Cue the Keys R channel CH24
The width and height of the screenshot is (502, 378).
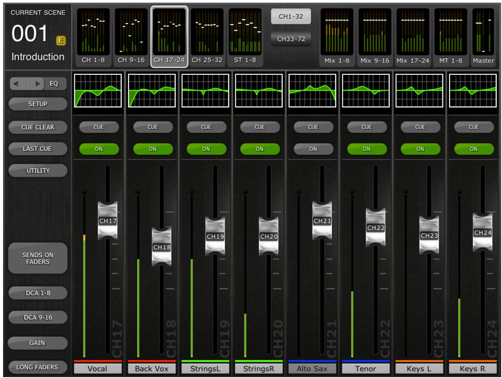pyautogui.click(x=474, y=127)
